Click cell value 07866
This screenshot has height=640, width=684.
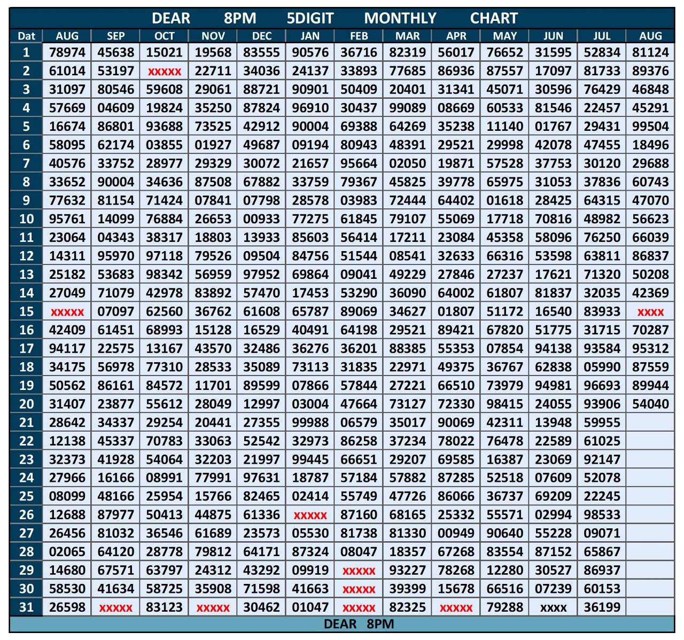click(310, 385)
